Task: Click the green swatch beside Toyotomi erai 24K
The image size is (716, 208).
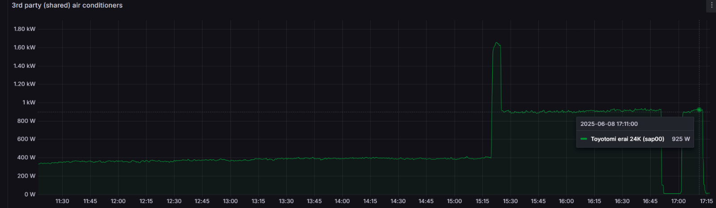Action: point(584,139)
